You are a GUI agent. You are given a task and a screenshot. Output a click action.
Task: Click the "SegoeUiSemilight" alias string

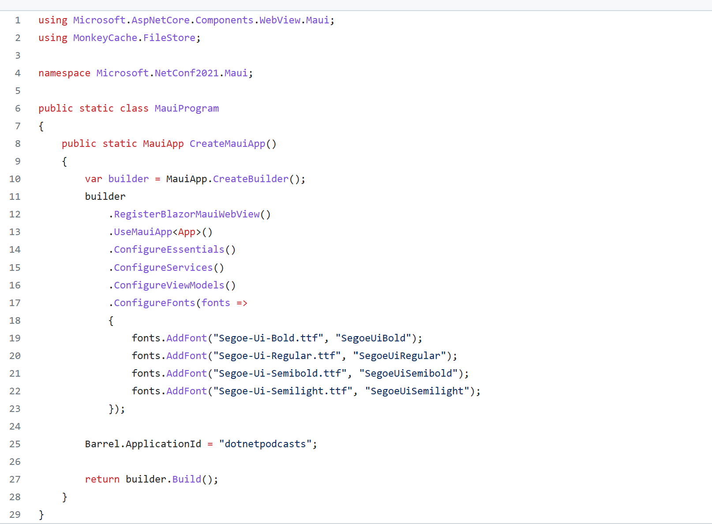click(417, 391)
